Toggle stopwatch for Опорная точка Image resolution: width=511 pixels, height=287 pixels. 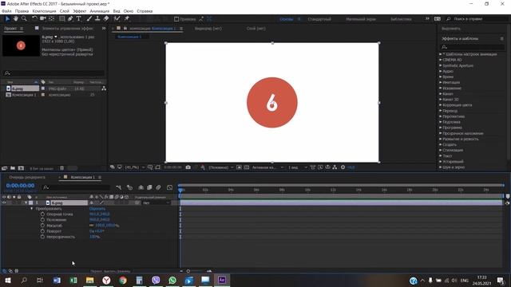click(42, 214)
